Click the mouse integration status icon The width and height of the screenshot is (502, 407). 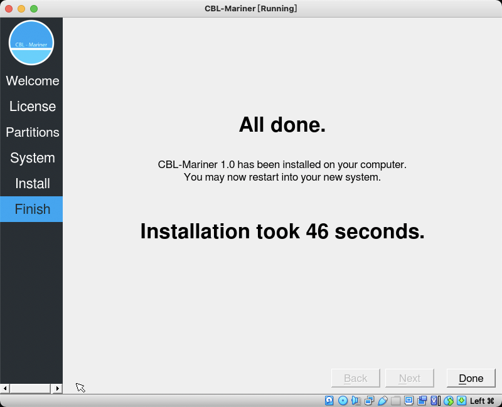[x=449, y=400]
